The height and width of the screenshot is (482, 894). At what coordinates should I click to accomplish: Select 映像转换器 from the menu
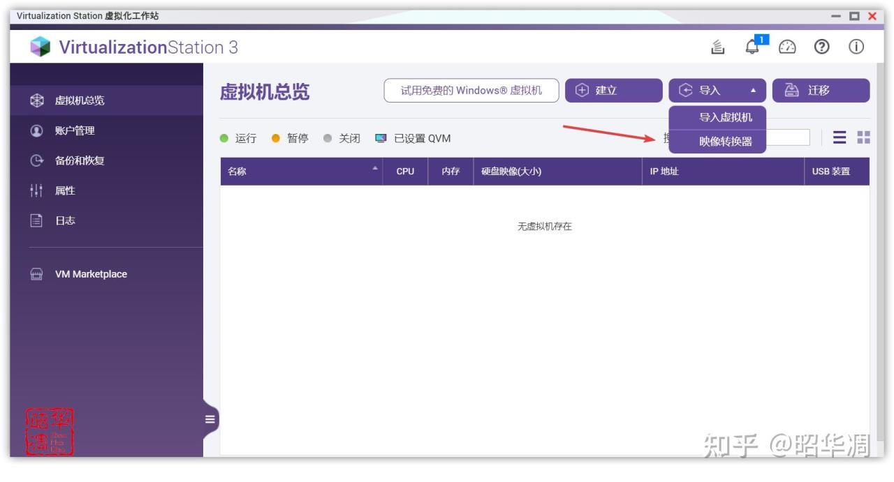pos(717,141)
